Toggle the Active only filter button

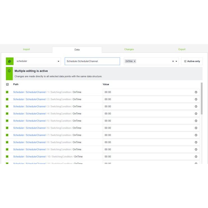pyautogui.click(x=192, y=61)
